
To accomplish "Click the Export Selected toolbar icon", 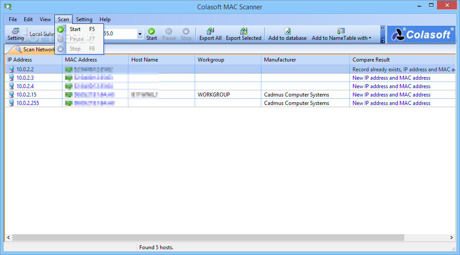I will click(244, 31).
